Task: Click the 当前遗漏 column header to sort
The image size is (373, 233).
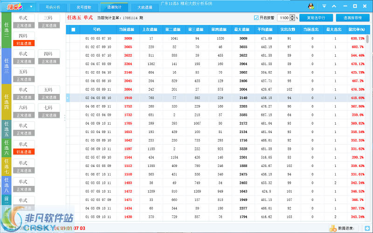Action: pyautogui.click(x=128, y=29)
